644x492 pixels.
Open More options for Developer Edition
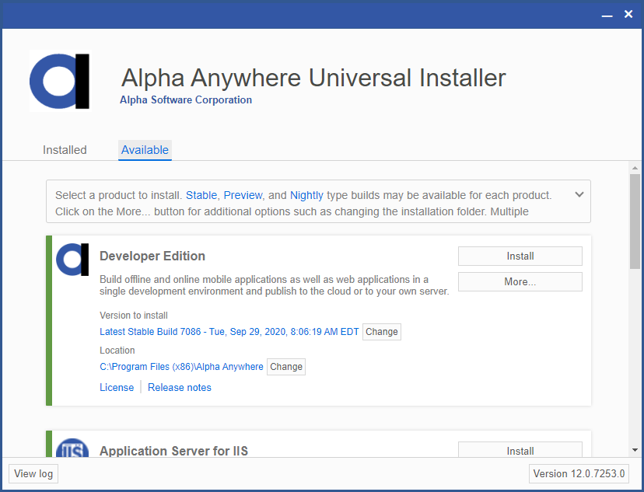pyautogui.click(x=520, y=282)
